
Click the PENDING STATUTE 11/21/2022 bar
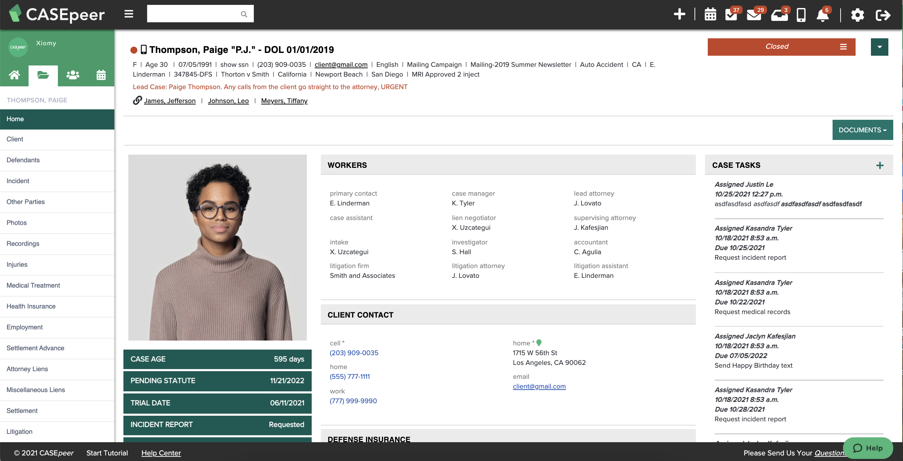click(x=217, y=381)
